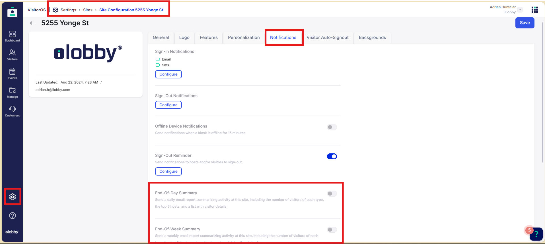This screenshot has height=244, width=545.
Task: Enable End-Of-Day Summary toggle
Action: [332, 193]
